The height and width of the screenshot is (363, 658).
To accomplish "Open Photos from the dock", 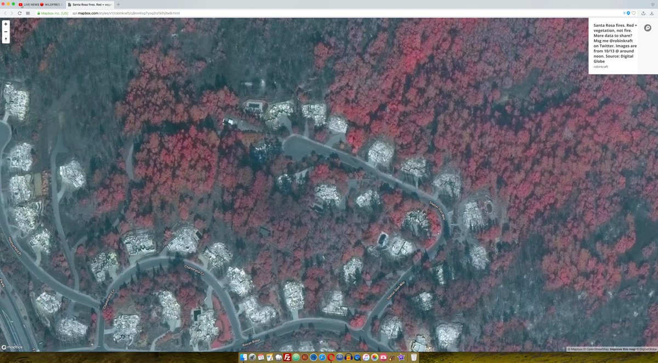I will tap(375, 357).
